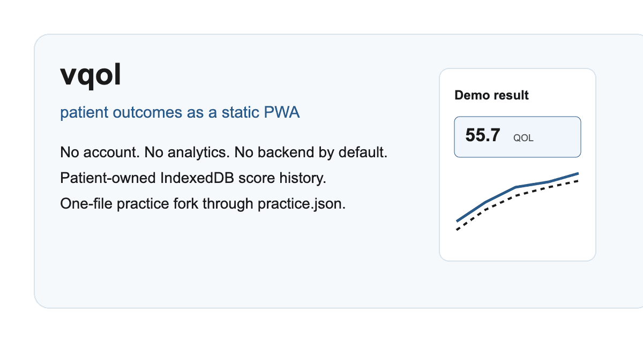Select the "No account." phrase

pos(99,152)
